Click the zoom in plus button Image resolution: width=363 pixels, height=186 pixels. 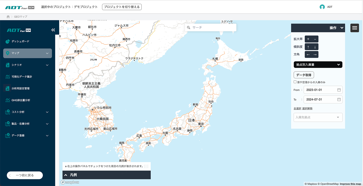pos(308,39)
